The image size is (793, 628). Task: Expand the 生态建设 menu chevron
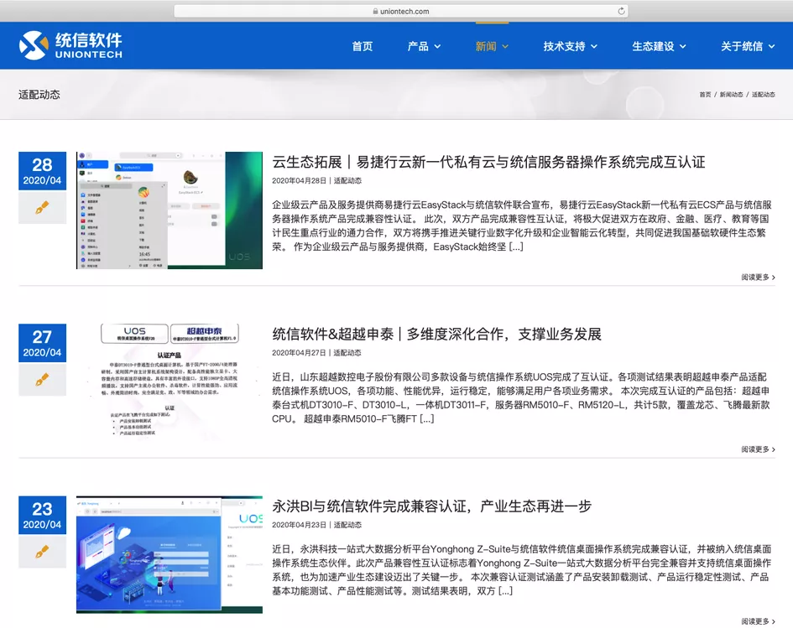tap(683, 46)
